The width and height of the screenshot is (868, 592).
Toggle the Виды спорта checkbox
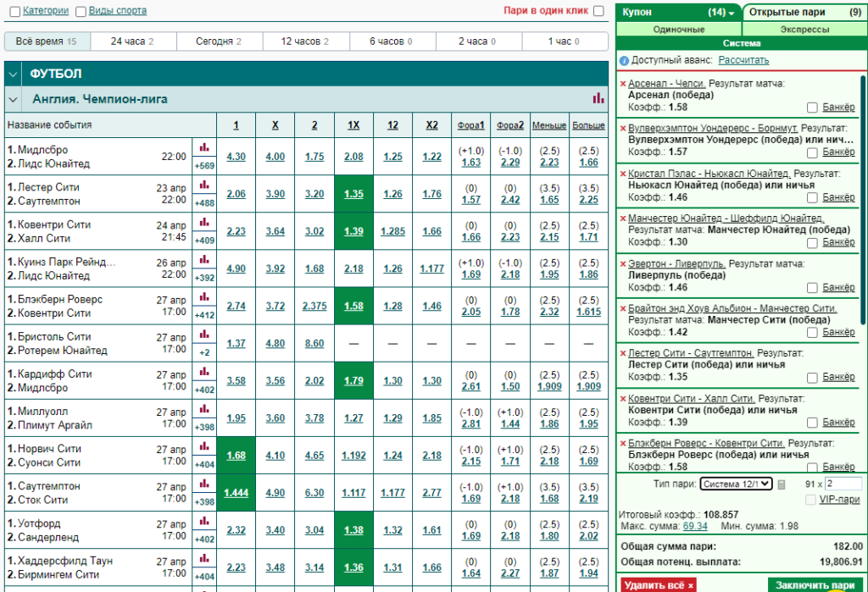[x=81, y=11]
